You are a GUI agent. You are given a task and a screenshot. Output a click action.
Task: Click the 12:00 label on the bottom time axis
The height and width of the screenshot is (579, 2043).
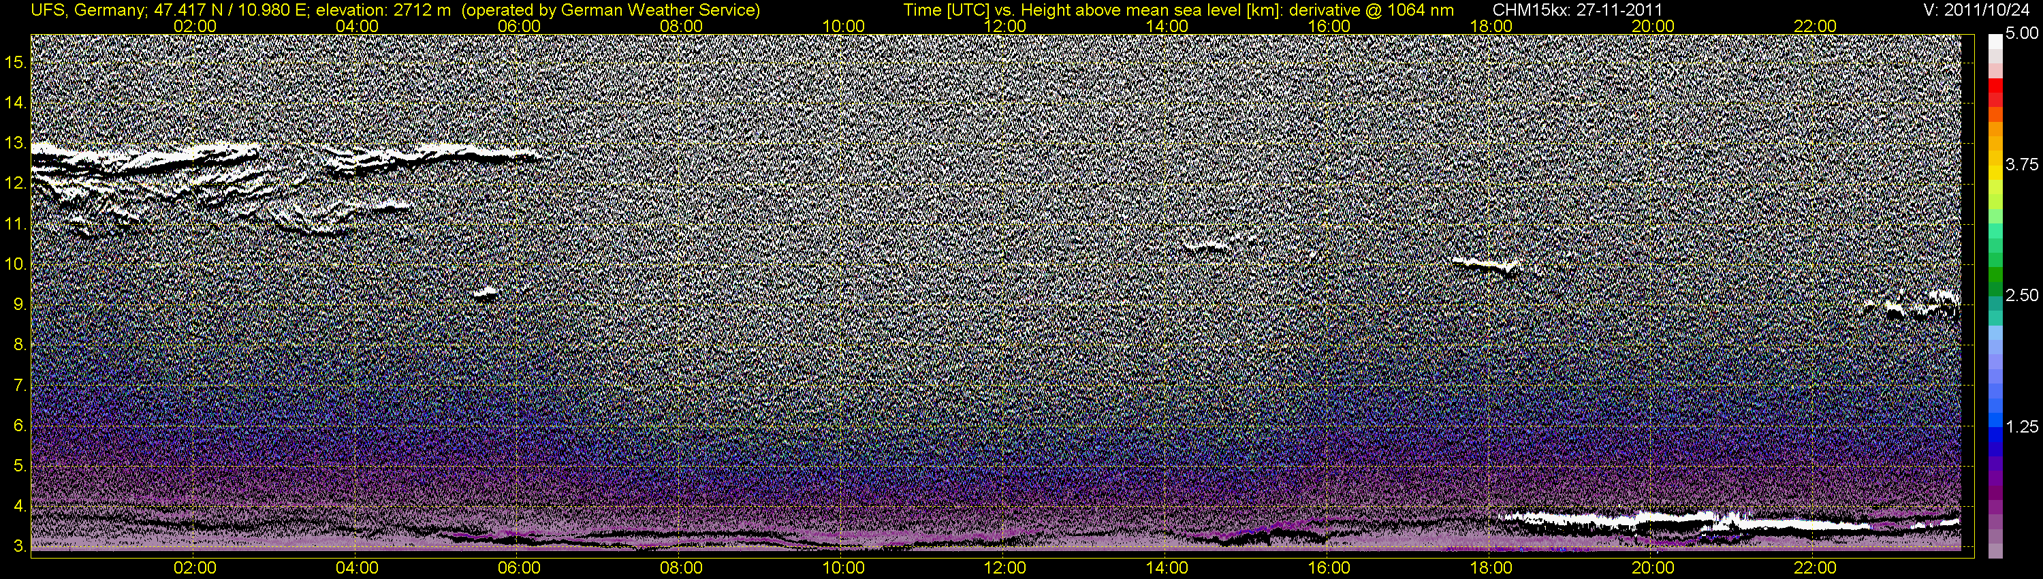pyautogui.click(x=1005, y=568)
